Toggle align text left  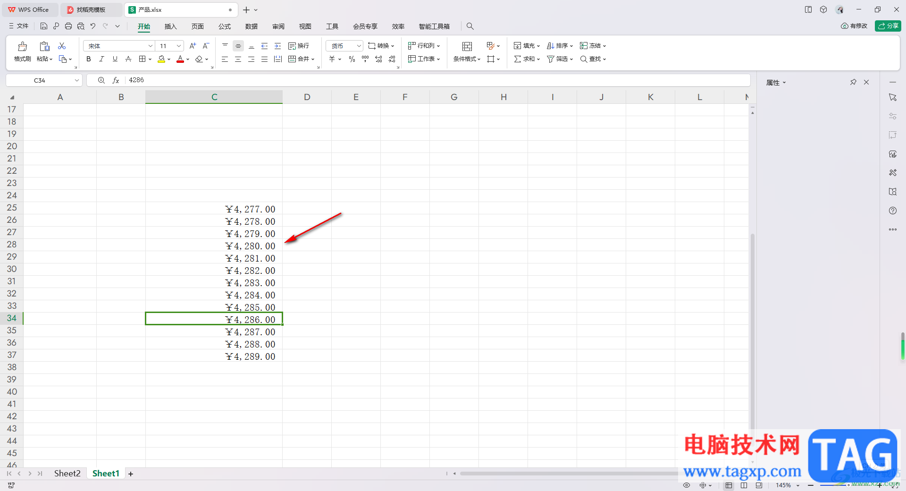[225, 59]
